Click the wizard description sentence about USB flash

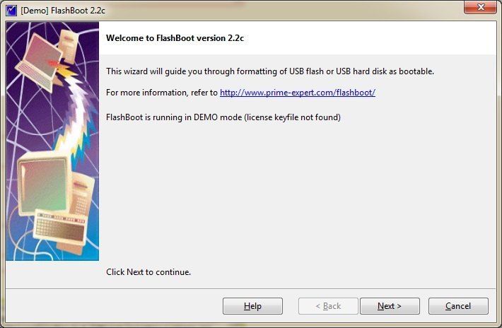click(x=269, y=71)
